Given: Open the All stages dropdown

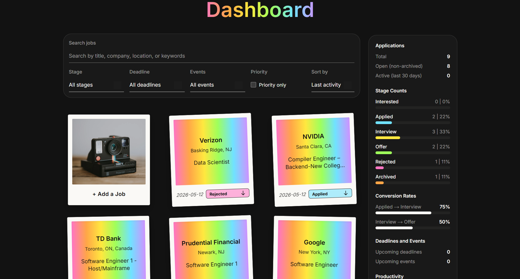Looking at the screenshot, I should point(96,85).
